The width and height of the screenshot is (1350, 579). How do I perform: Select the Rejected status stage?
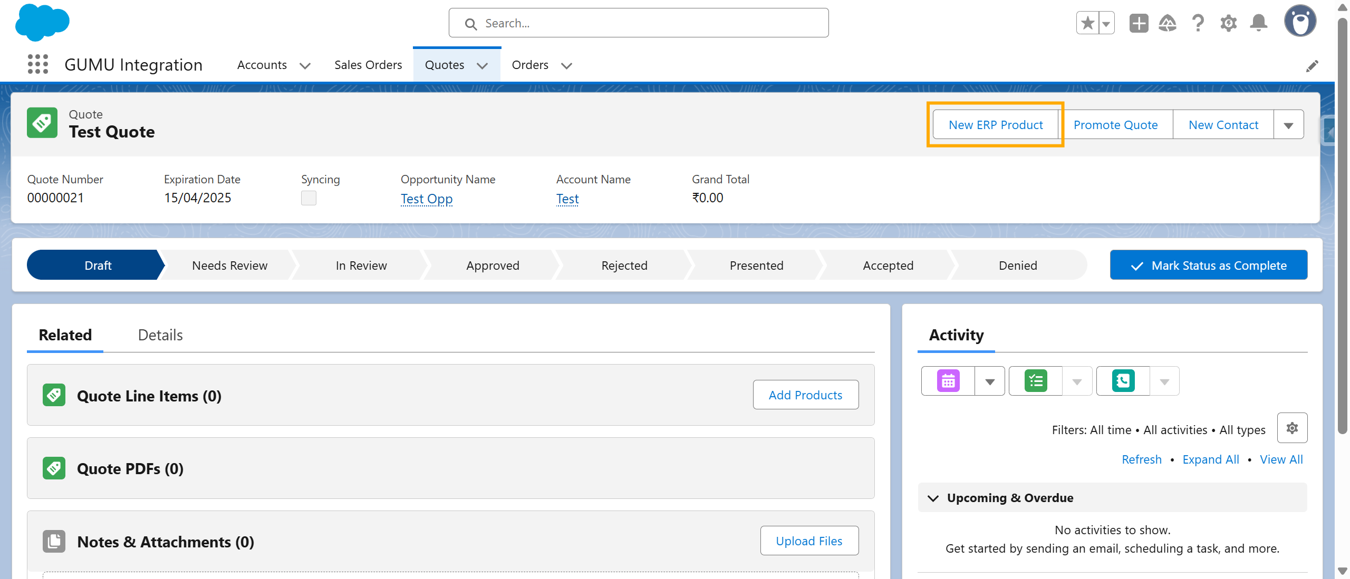624,265
